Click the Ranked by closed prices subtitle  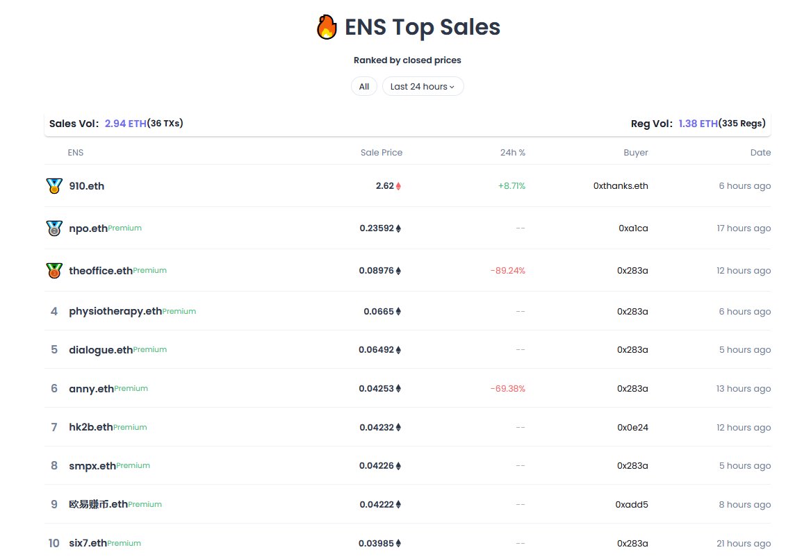[x=407, y=60]
